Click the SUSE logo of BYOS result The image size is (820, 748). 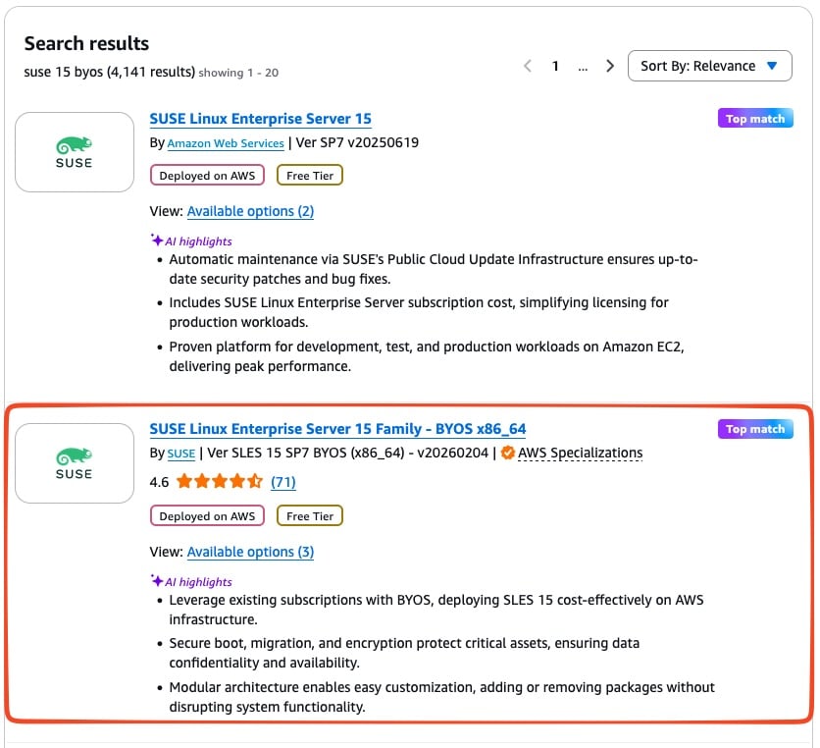point(75,463)
